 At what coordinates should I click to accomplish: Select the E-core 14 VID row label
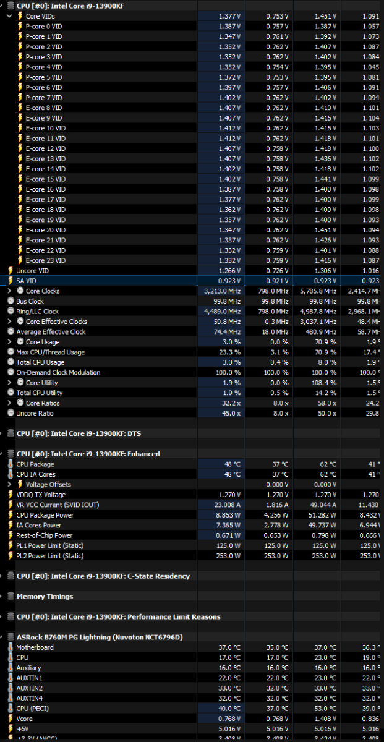46,169
